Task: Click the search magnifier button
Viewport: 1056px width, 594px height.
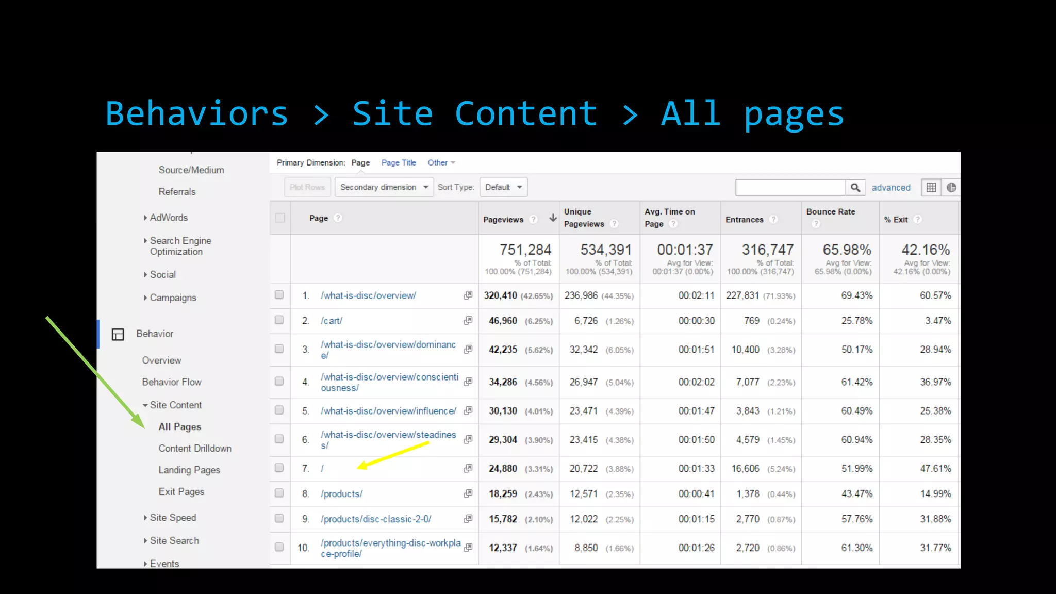Action: click(855, 188)
